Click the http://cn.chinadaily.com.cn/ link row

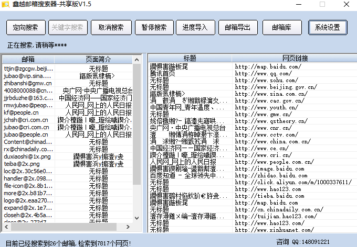253,209
